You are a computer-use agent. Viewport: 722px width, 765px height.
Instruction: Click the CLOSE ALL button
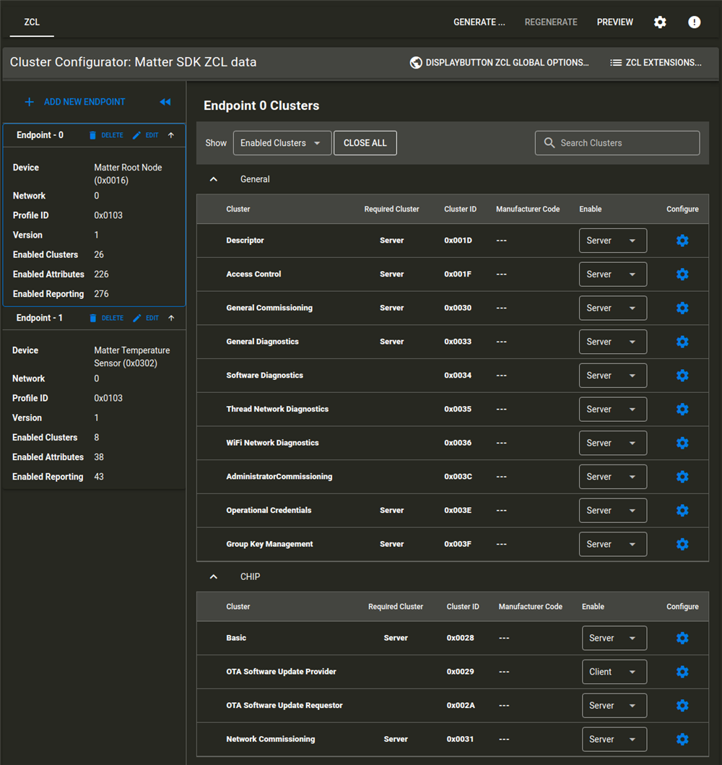coord(365,143)
